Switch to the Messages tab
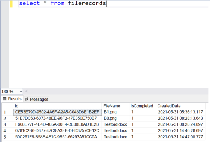 click(x=36, y=99)
